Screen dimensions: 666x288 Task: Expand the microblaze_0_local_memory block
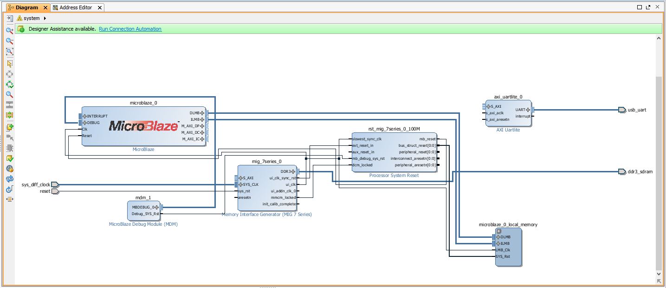499,231
